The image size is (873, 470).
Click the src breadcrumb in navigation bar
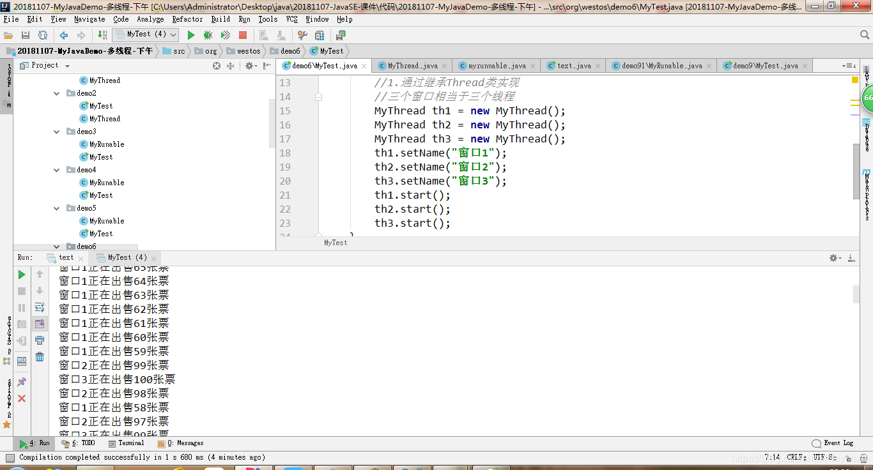[x=174, y=51]
